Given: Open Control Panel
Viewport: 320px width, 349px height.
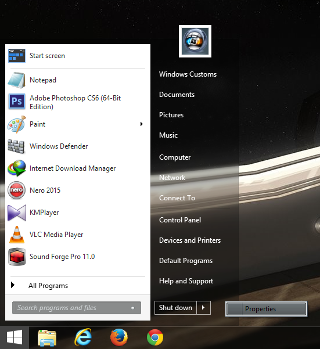Looking at the screenshot, I should tap(180, 220).
